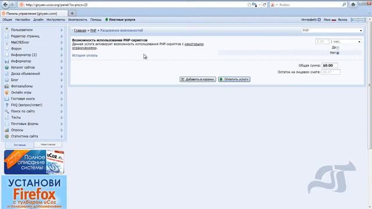Click the Тесты sidebar icon

pyautogui.click(x=6, y=117)
